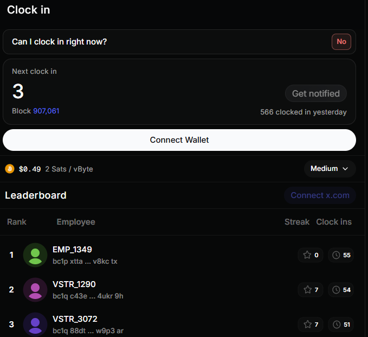Click the pink avatar of VSTR_1290

pyautogui.click(x=35, y=290)
